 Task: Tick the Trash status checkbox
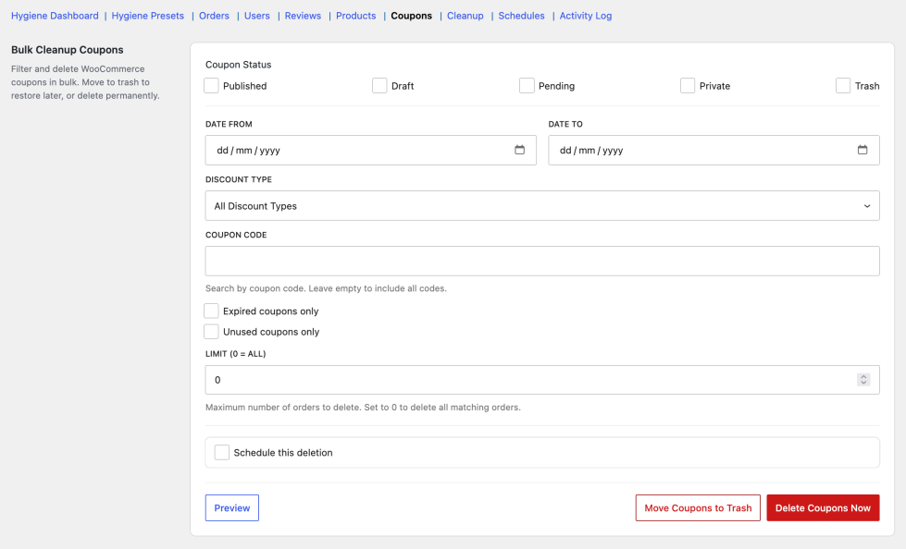(x=843, y=86)
